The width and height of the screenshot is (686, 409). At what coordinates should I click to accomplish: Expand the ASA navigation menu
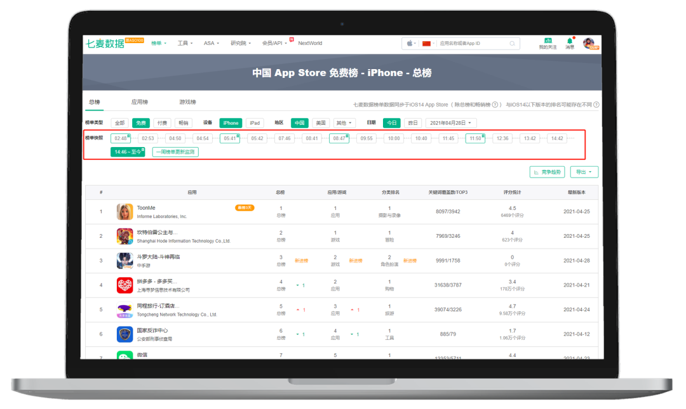click(x=212, y=43)
